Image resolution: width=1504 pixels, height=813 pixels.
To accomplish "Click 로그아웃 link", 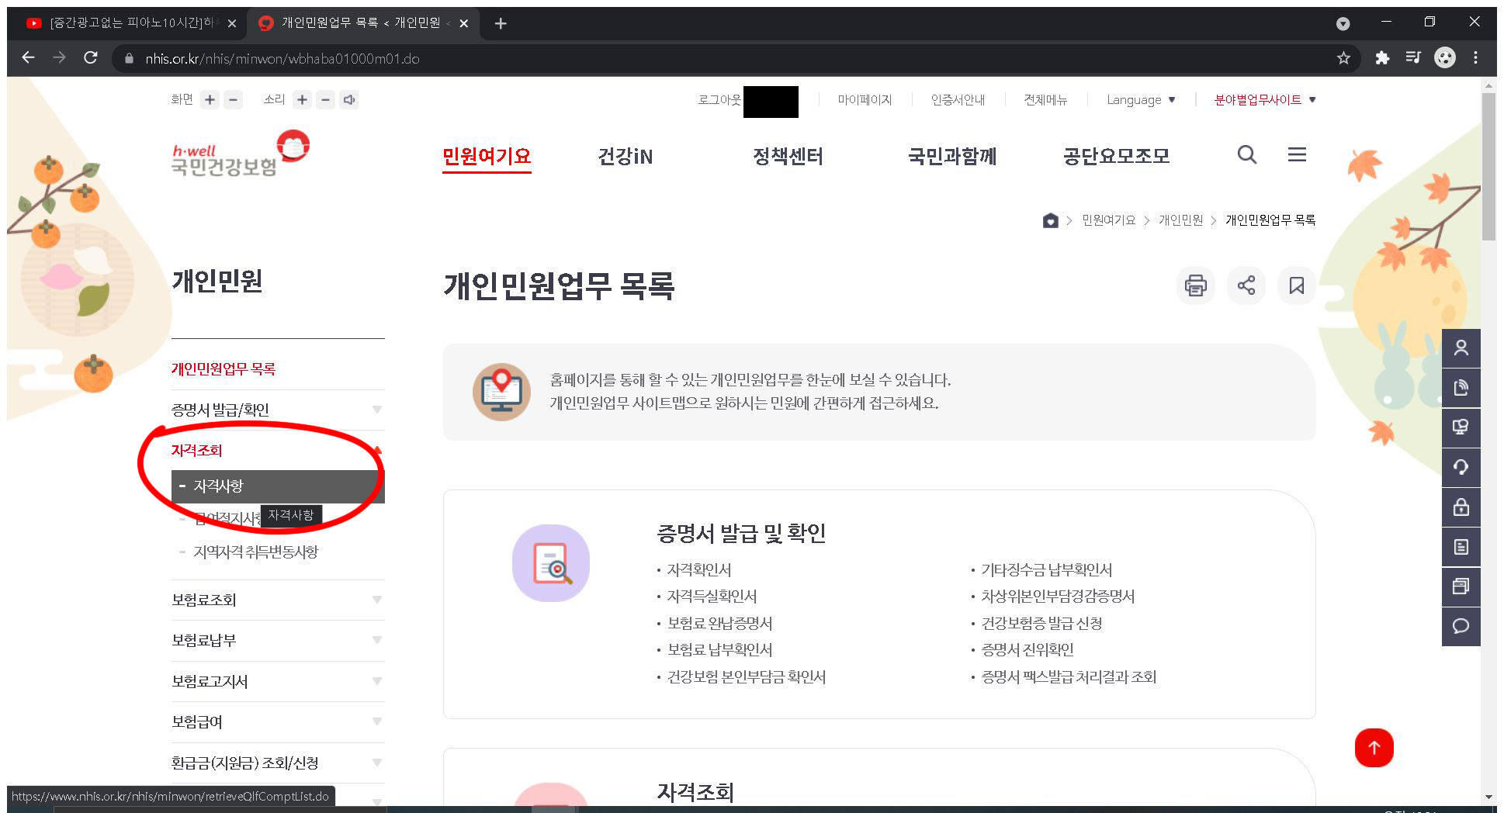I will (x=719, y=99).
